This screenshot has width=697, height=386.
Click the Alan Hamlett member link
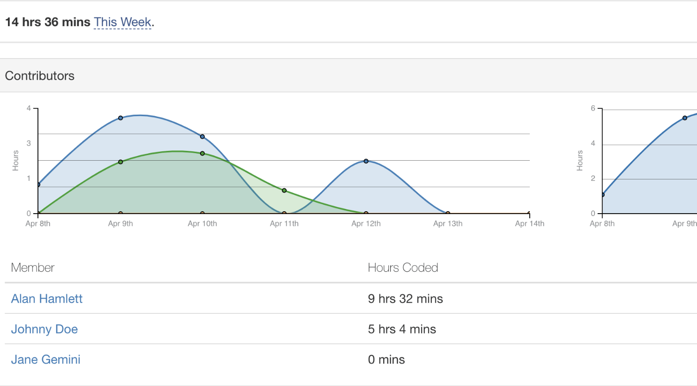point(47,298)
